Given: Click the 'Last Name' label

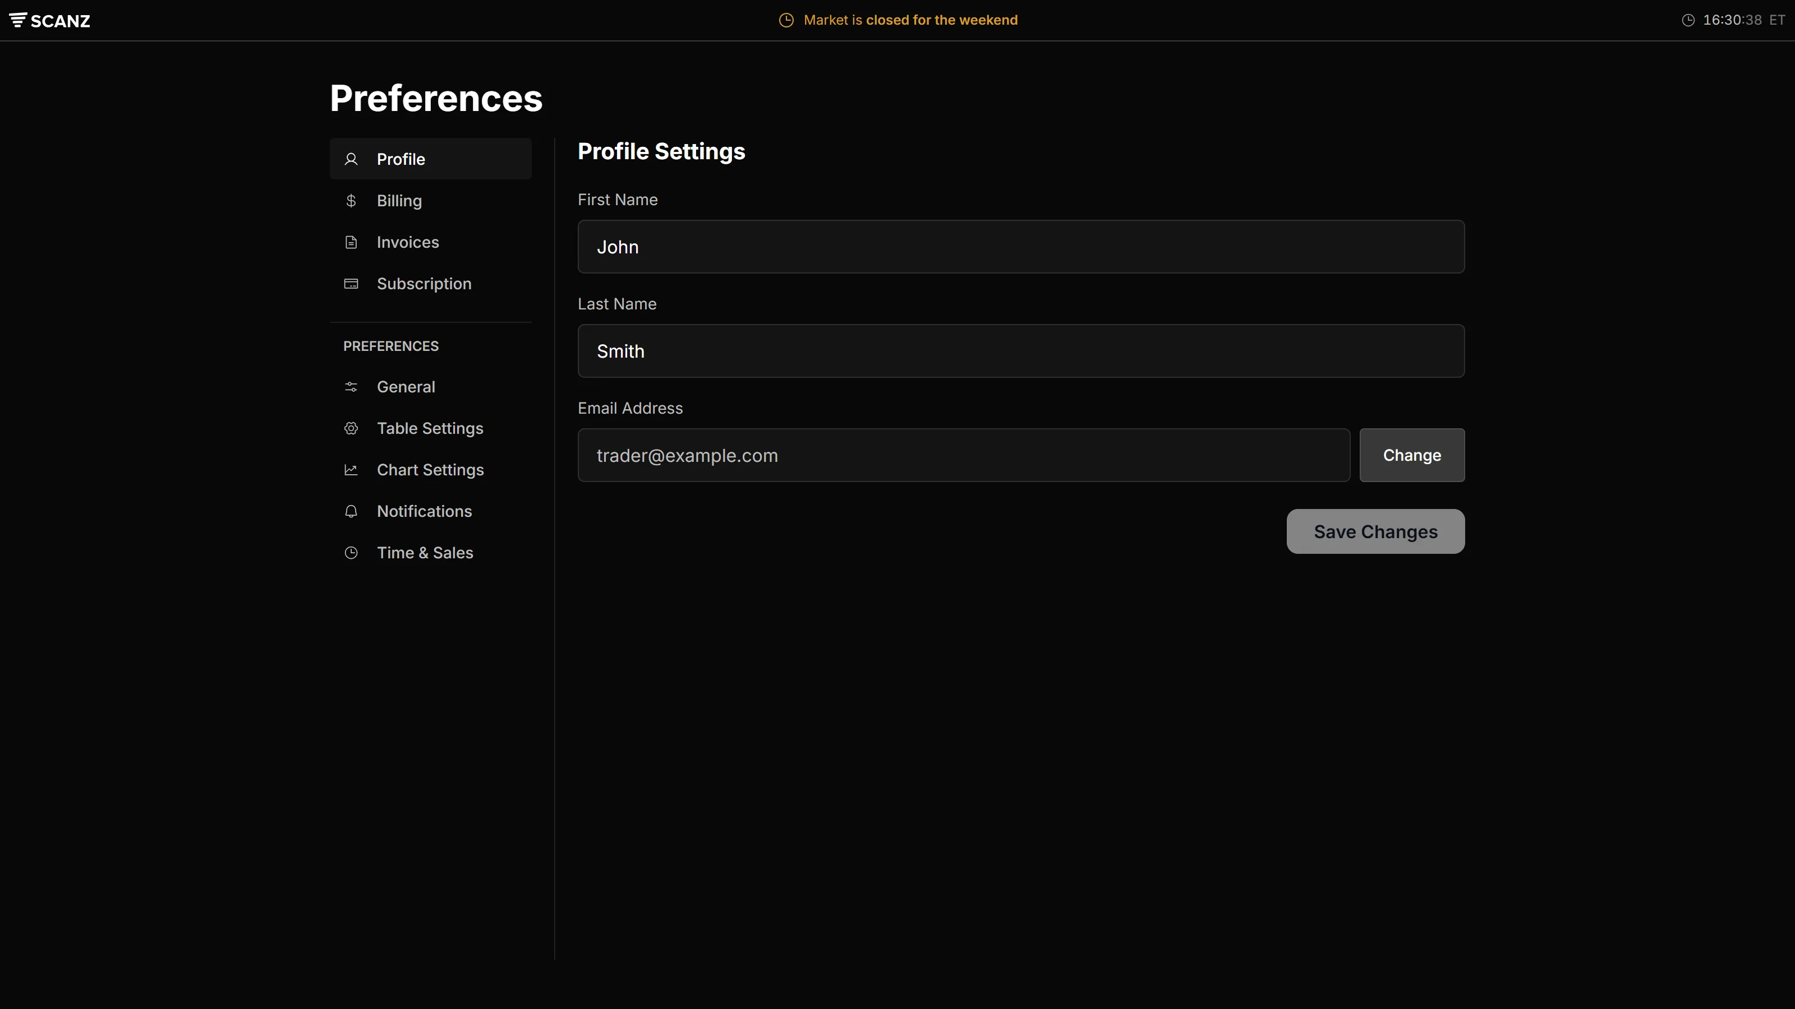Looking at the screenshot, I should click(x=616, y=304).
